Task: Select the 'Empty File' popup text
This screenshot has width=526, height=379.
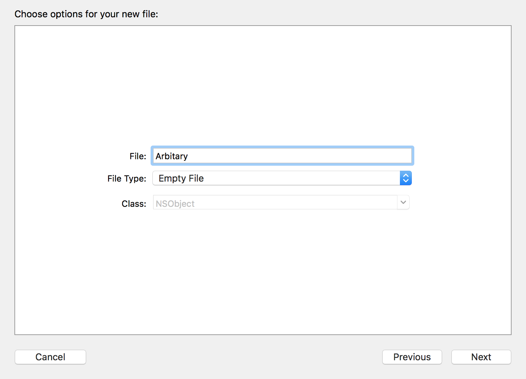Action: coord(181,178)
